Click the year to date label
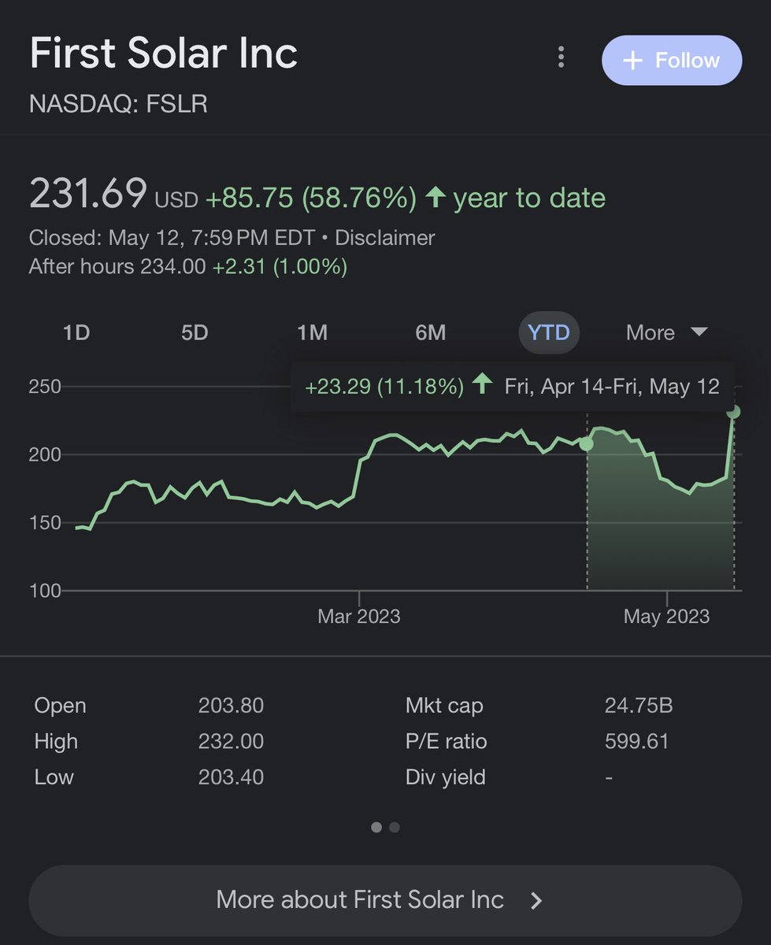The width and height of the screenshot is (771, 945). [x=529, y=198]
